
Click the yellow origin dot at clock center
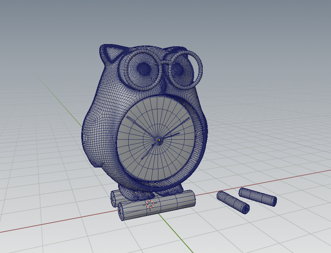(x=159, y=140)
